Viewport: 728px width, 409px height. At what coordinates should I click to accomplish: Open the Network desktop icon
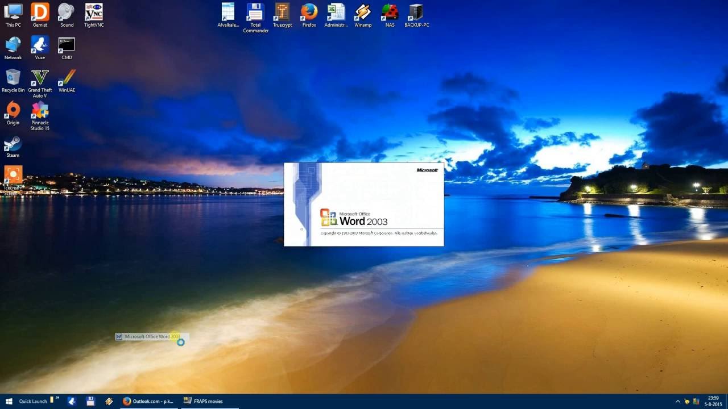[x=13, y=48]
